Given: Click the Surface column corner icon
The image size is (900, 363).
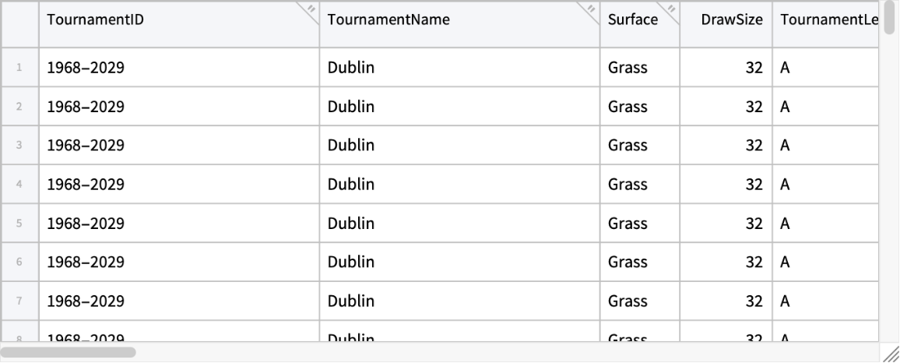Looking at the screenshot, I should [671, 9].
